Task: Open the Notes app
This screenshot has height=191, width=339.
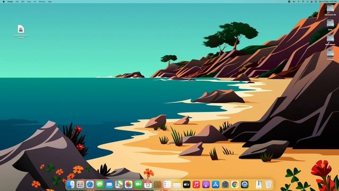Action: 177,185
